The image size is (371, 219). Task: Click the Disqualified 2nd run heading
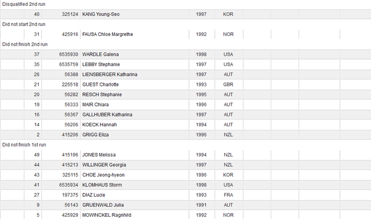coord(24,4)
